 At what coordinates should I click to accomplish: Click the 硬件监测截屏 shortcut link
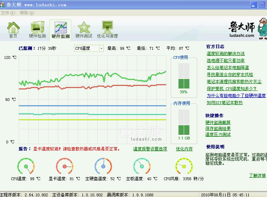pos(218,122)
